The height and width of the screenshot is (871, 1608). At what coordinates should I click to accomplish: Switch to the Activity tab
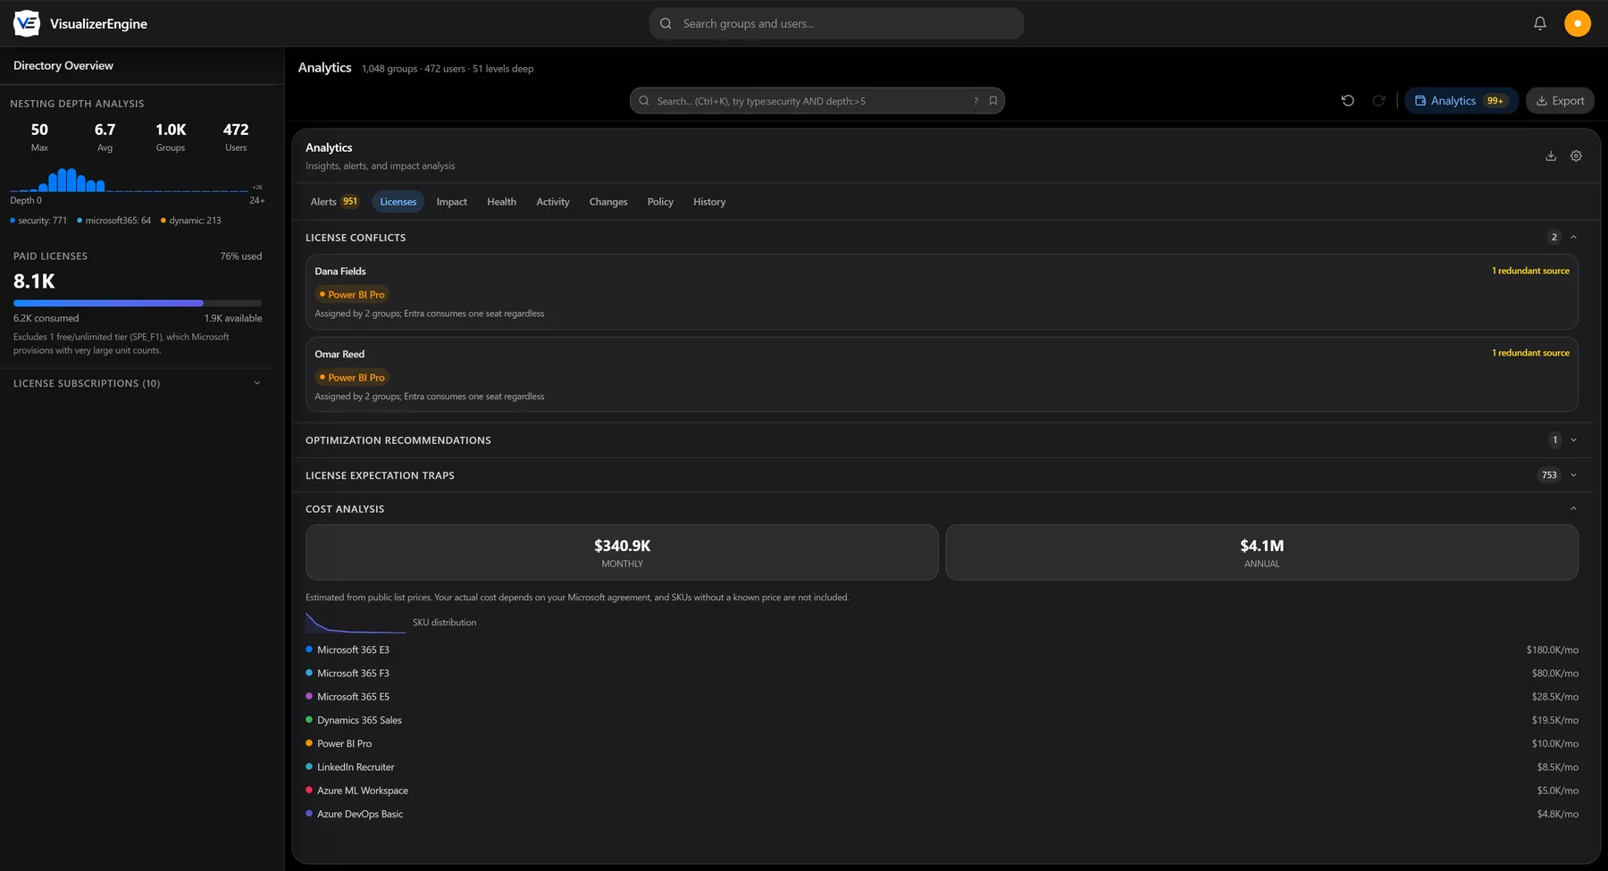click(x=552, y=202)
